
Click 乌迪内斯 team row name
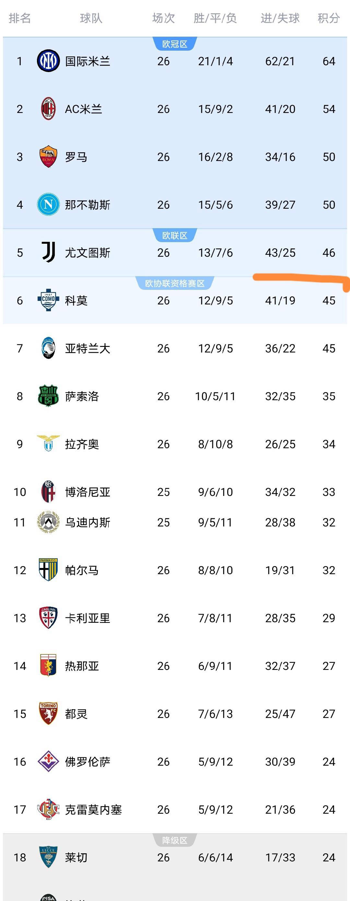pos(87,522)
